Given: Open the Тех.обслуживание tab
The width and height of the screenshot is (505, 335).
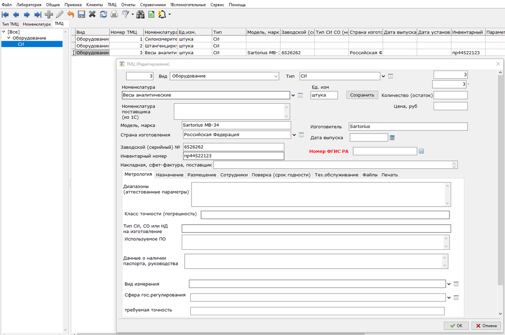Looking at the screenshot, I should pos(337,175).
